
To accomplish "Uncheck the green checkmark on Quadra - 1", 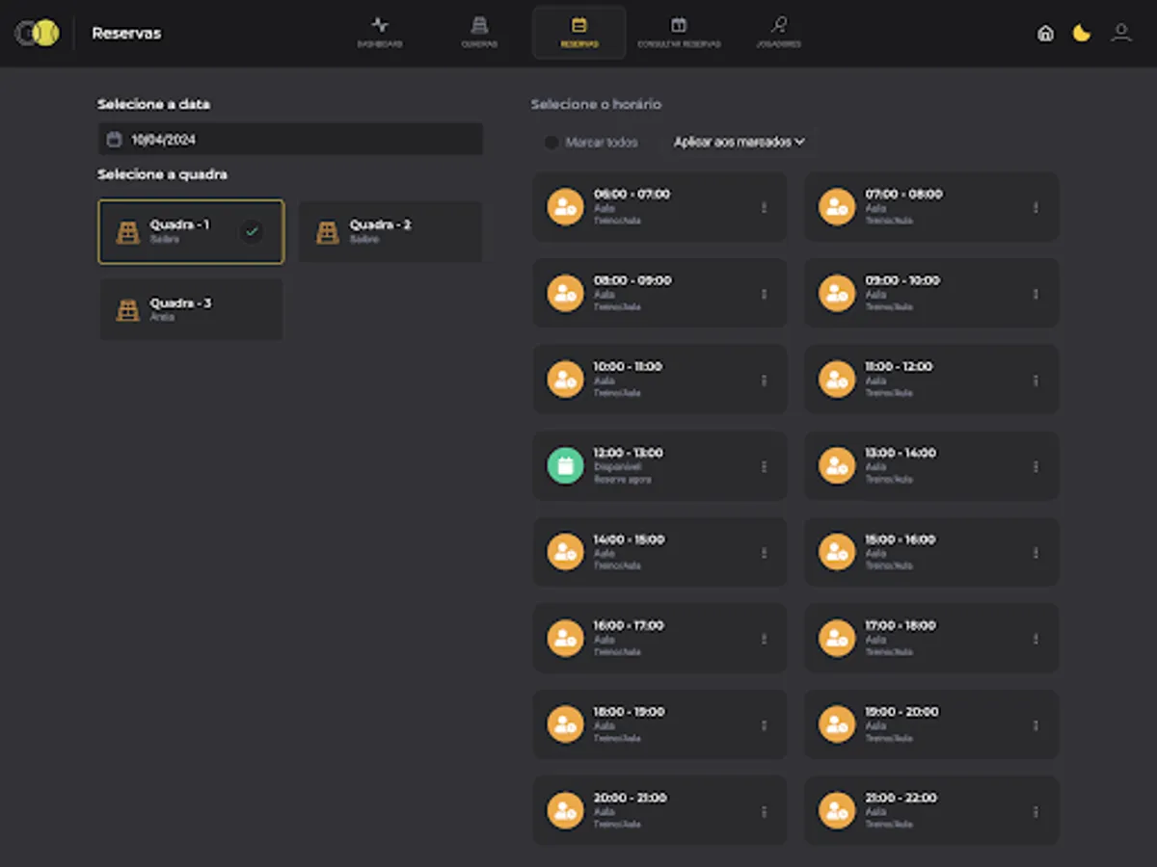I will coord(252,231).
